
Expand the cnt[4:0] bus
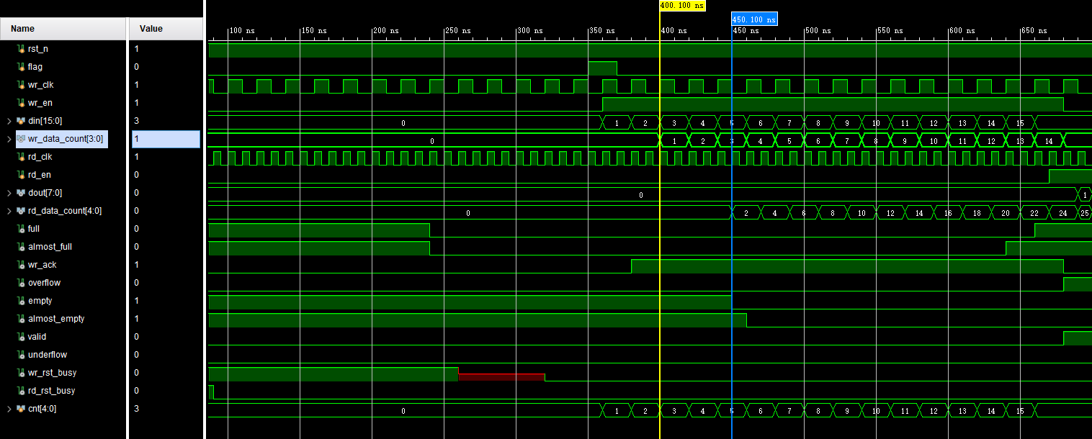(x=9, y=409)
